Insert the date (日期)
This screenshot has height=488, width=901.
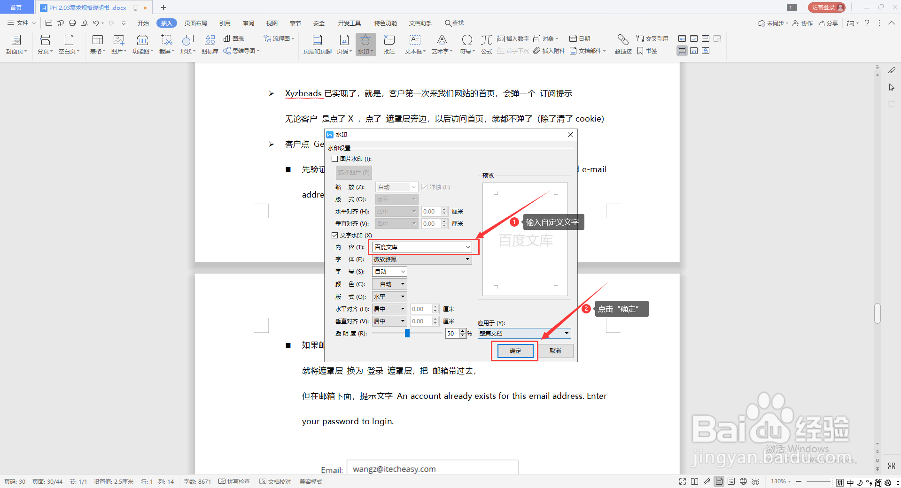580,38
